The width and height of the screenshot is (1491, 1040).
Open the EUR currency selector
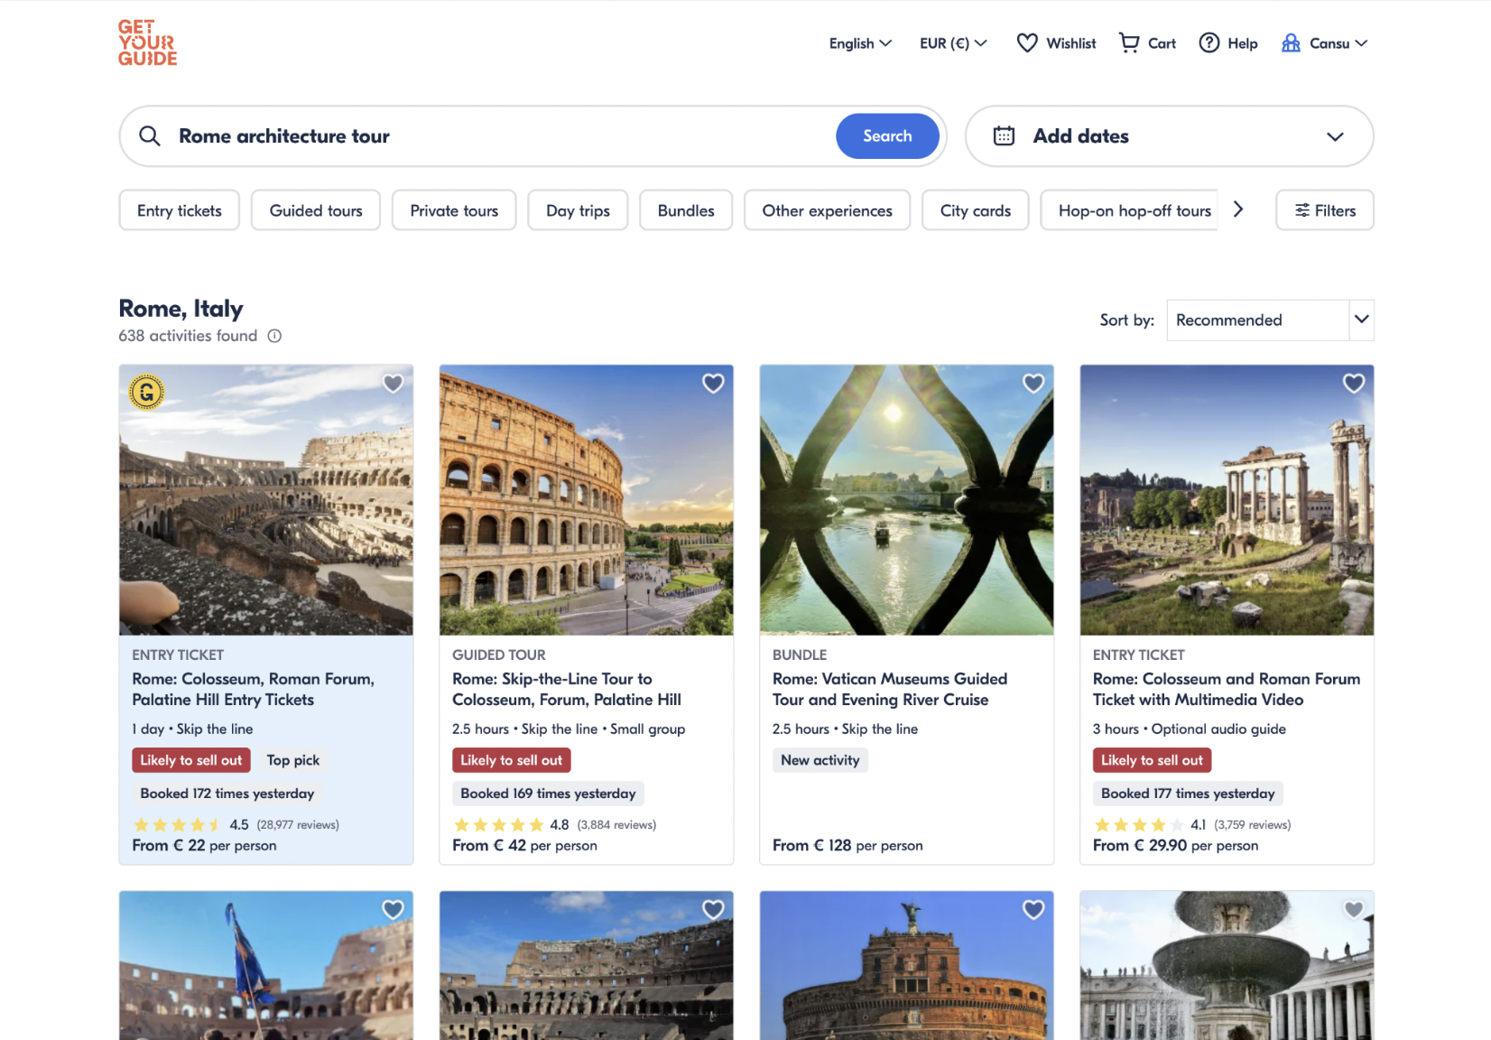click(951, 42)
